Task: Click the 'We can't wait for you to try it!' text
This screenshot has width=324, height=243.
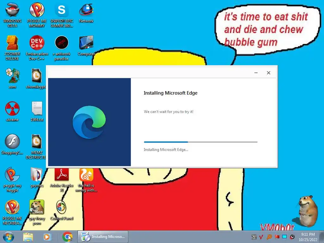Action: 169,112
